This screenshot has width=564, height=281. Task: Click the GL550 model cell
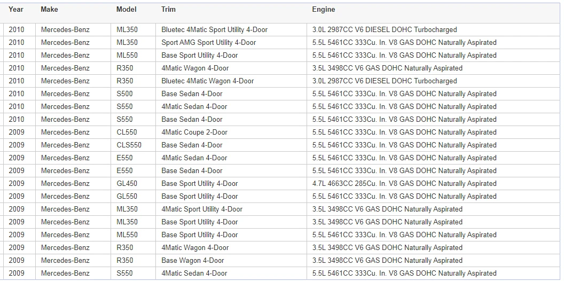pyautogui.click(x=133, y=197)
